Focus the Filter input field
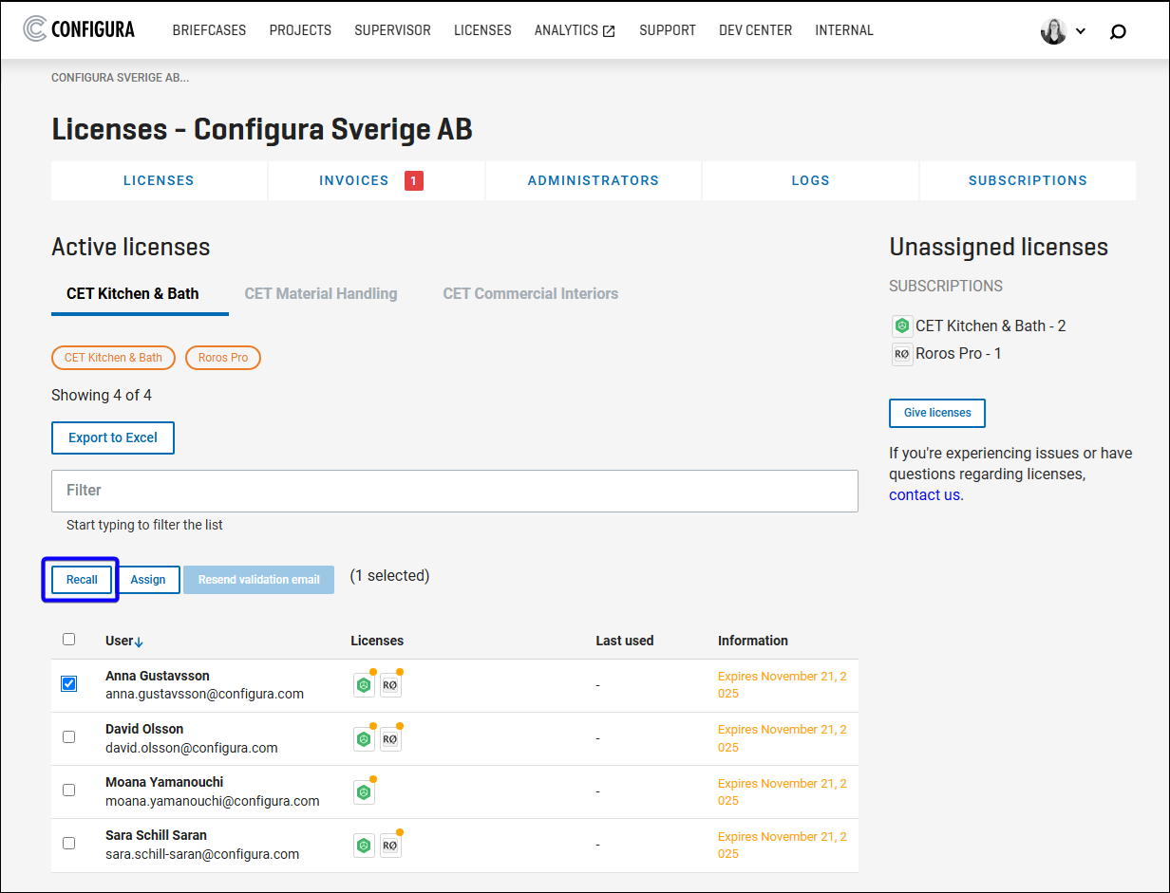Screen dimensions: 1170x893 [x=455, y=491]
